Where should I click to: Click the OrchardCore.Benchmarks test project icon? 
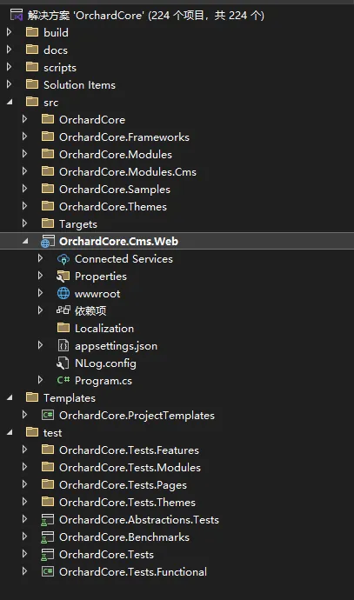[x=48, y=537]
